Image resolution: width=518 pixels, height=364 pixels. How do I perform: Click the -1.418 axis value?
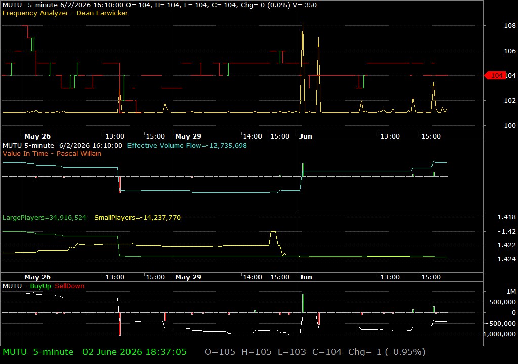(x=505, y=217)
